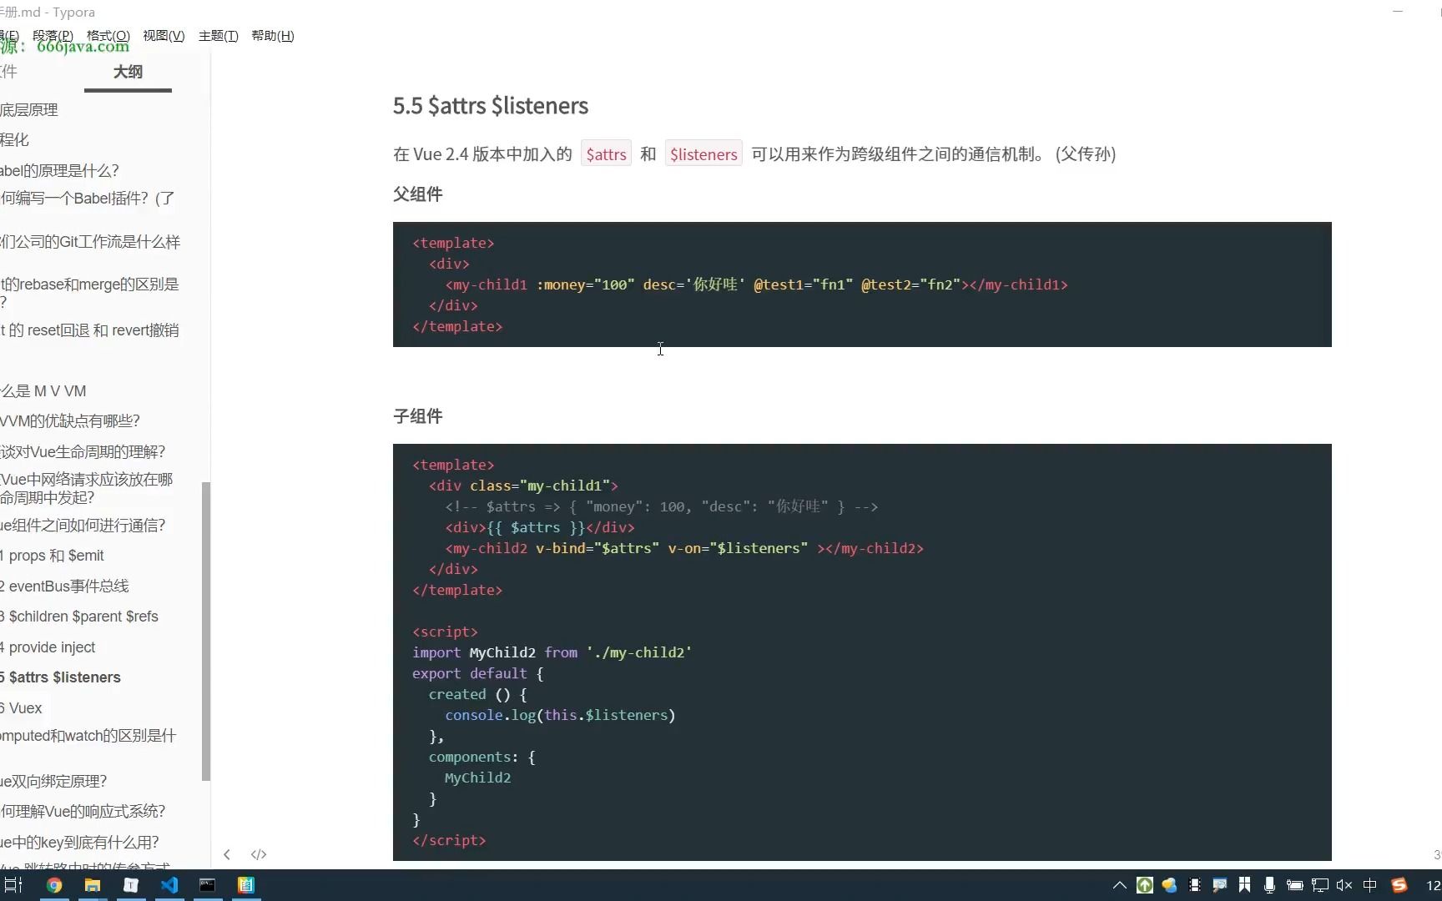
Task: Jump to outline item 'computed和watch的区别'
Action: (x=88, y=736)
